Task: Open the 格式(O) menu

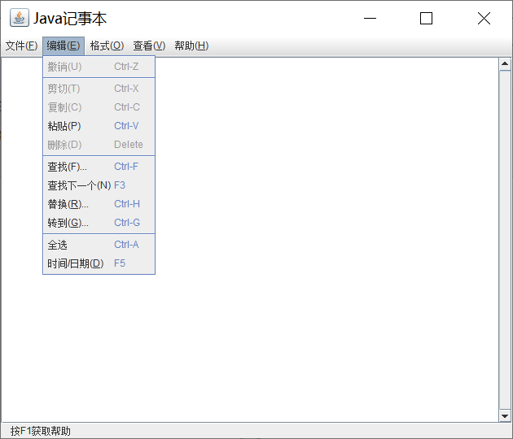Action: tap(107, 46)
